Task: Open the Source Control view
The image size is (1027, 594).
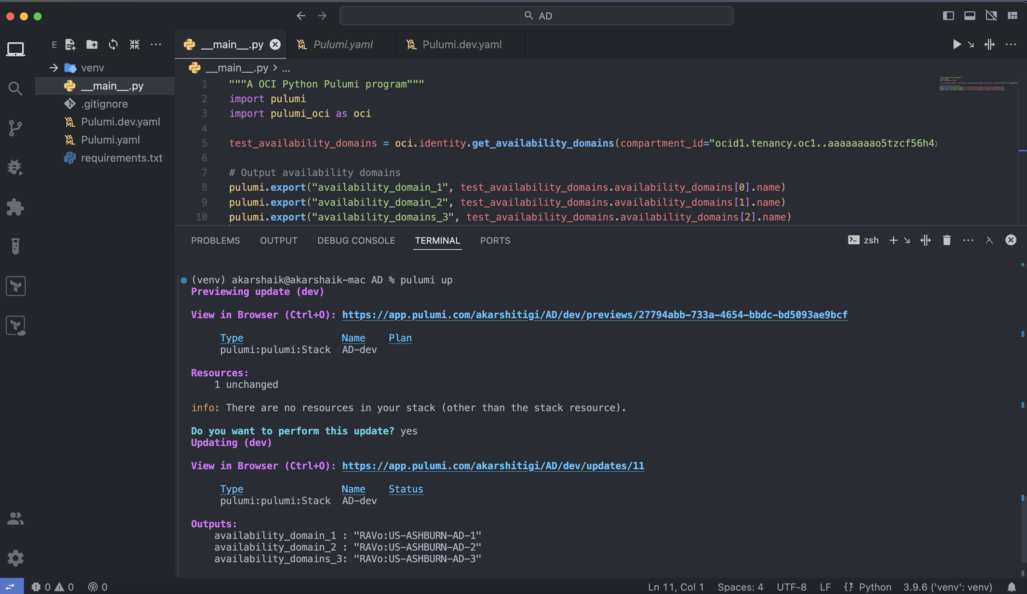Action: coord(15,127)
